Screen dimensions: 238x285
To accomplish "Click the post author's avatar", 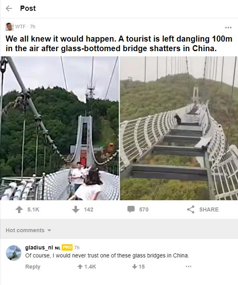I will [10, 26].
